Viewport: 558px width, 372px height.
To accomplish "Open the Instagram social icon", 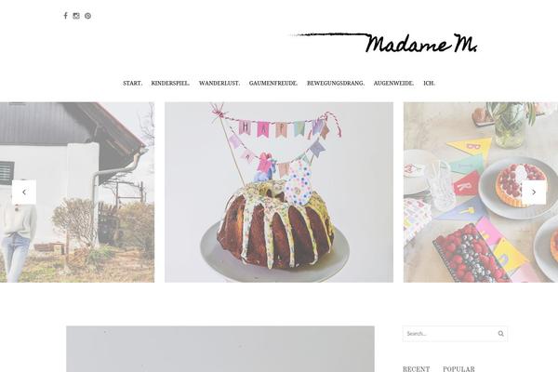I will coord(76,16).
